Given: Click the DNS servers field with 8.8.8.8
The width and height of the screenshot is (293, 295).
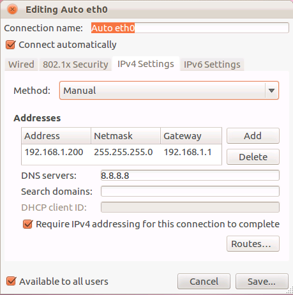Looking at the screenshot, I should click(x=190, y=176).
